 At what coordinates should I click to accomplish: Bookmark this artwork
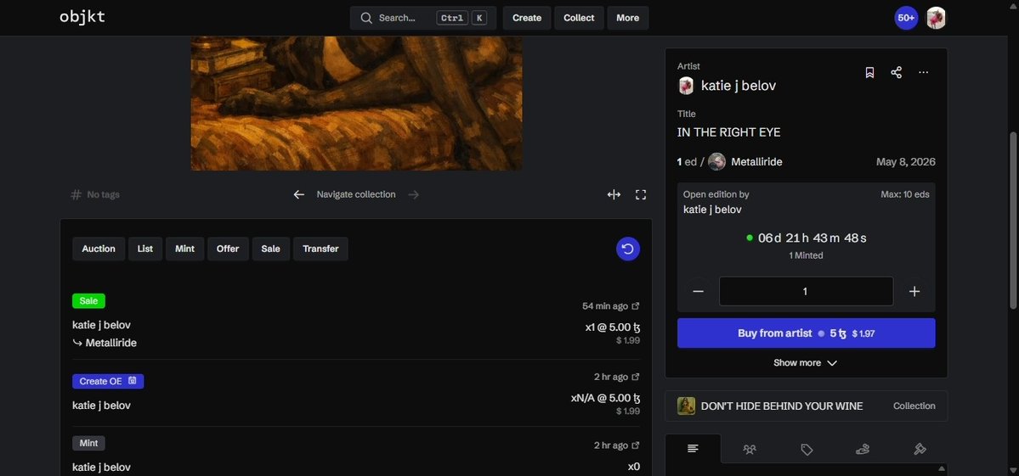(x=869, y=73)
